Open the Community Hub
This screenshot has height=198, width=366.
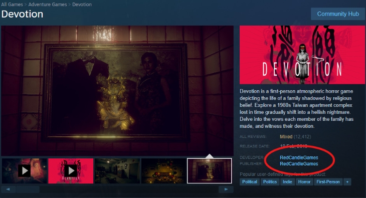(338, 14)
